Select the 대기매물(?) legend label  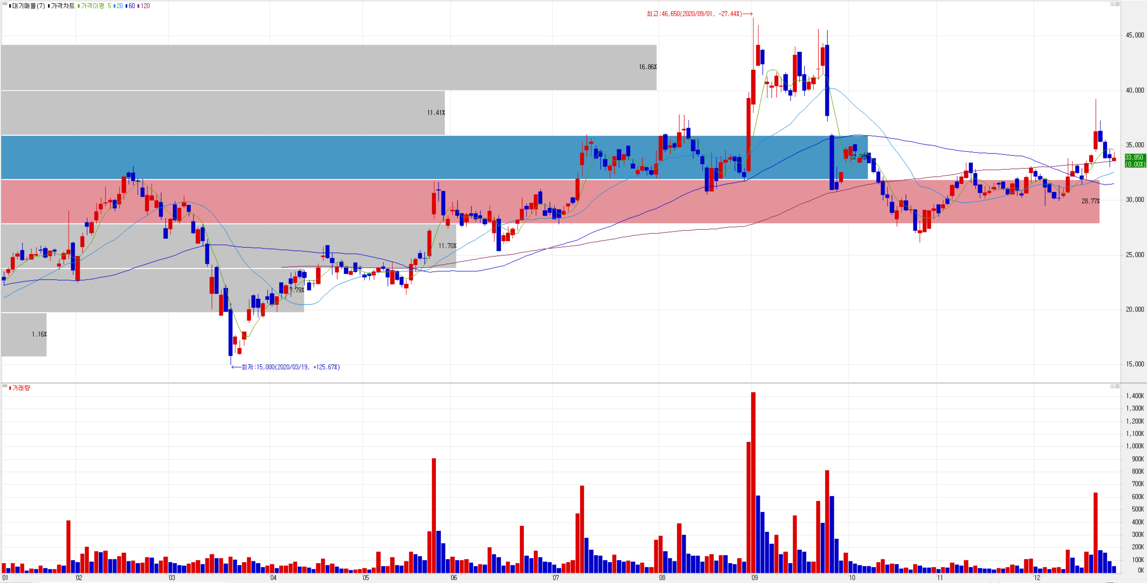click(x=28, y=6)
